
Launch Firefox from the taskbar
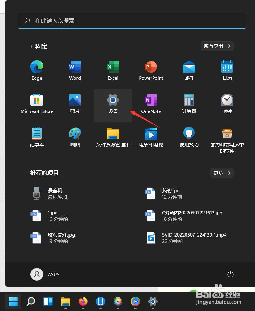[83, 301]
